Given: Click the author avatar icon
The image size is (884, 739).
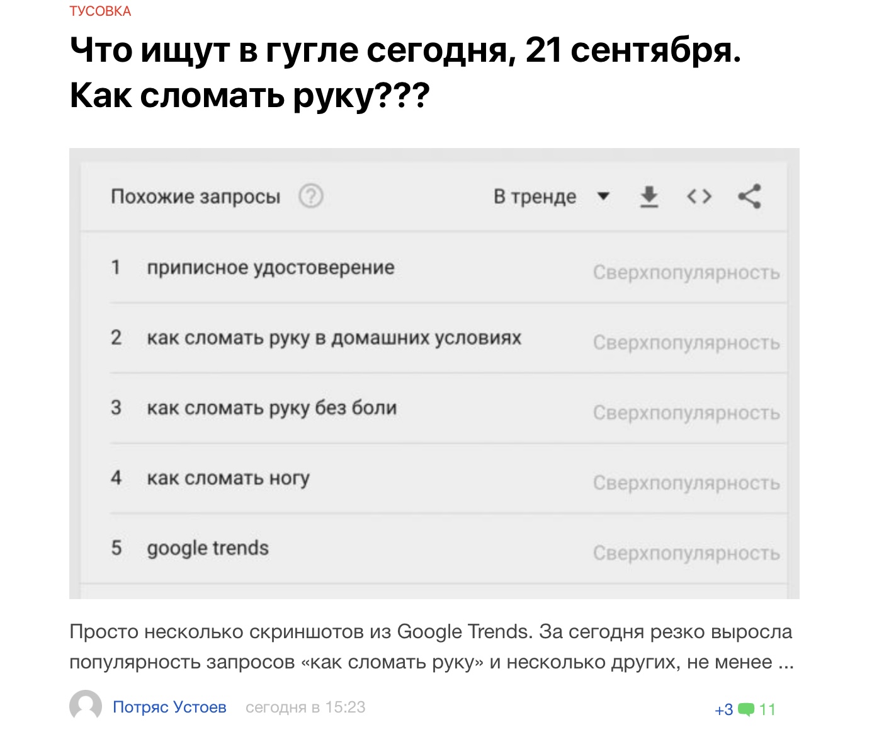Looking at the screenshot, I should (86, 706).
